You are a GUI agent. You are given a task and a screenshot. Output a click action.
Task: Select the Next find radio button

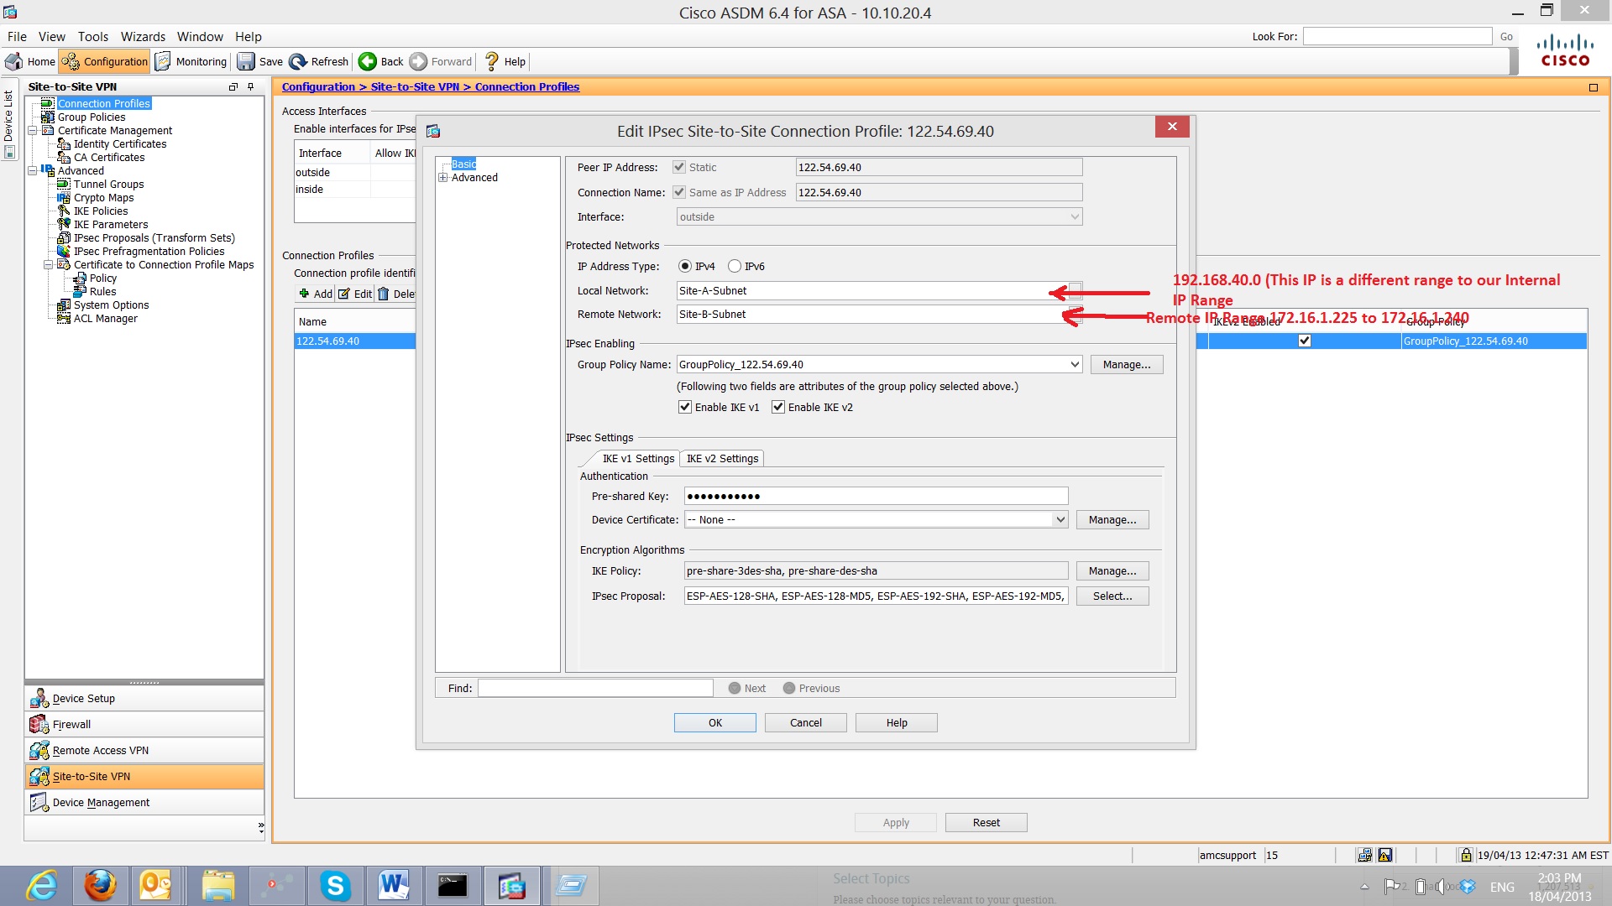[x=735, y=688]
